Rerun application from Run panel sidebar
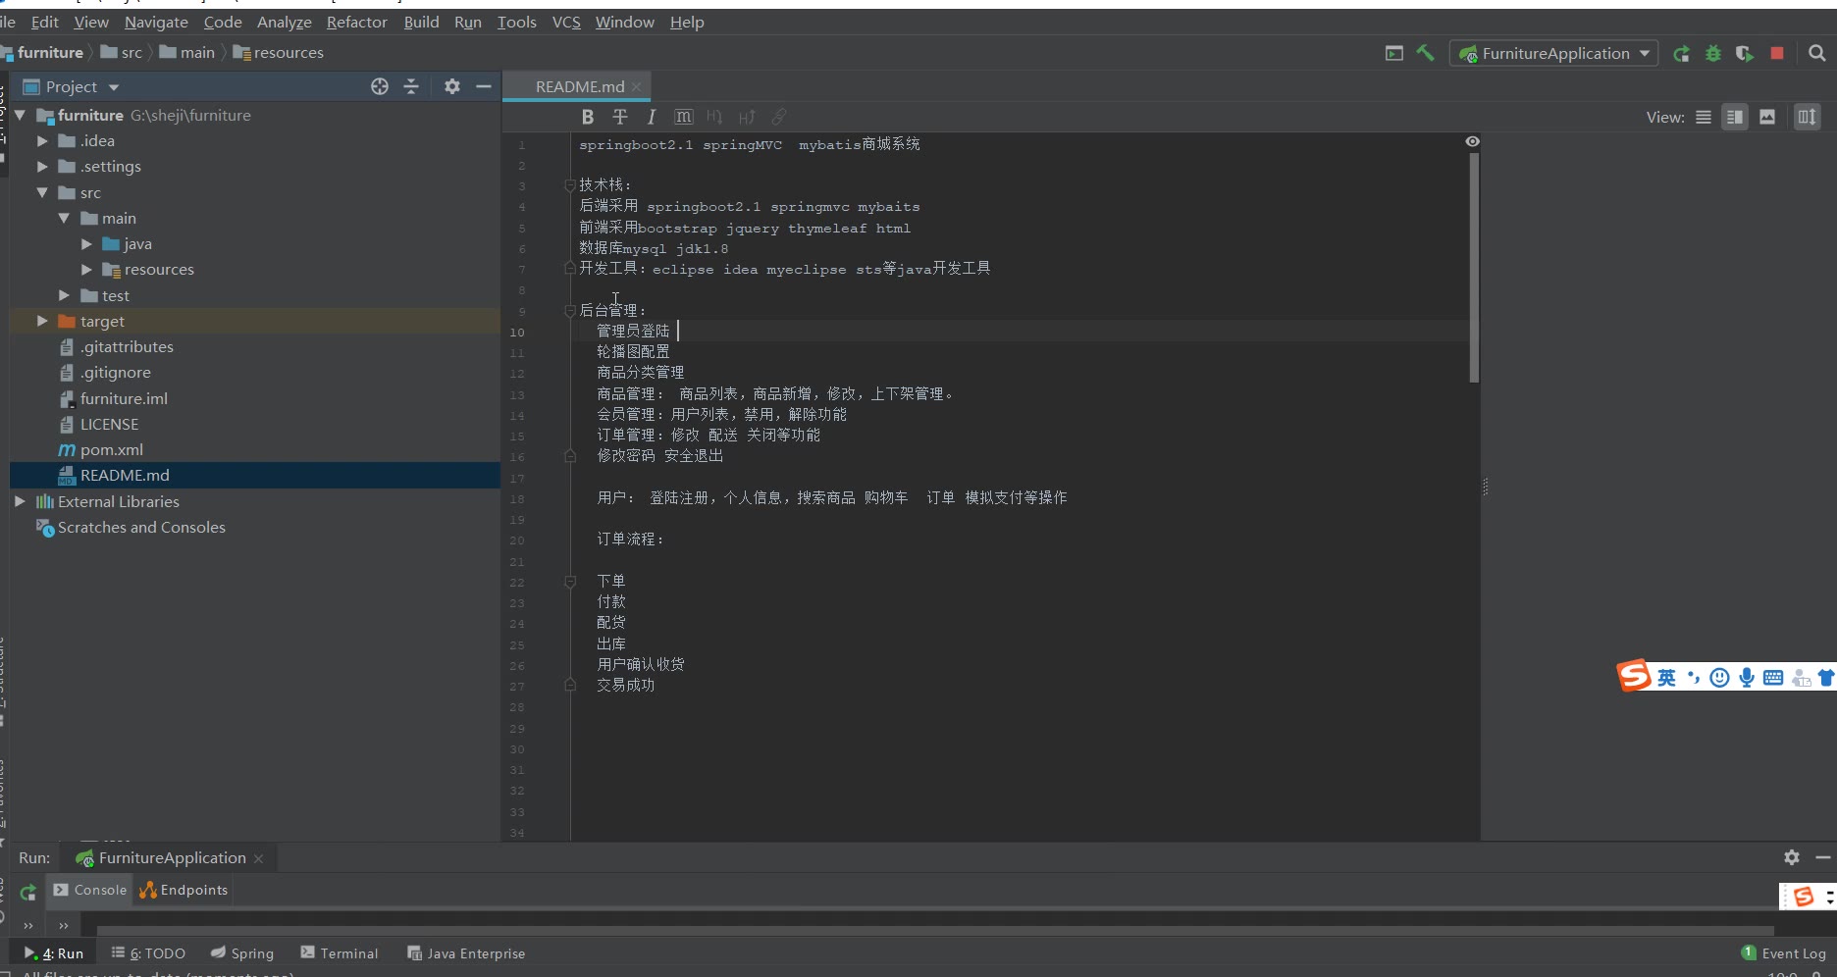 pos(28,892)
